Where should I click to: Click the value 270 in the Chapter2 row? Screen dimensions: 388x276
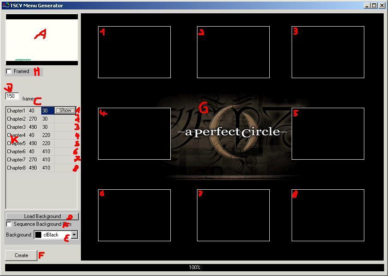click(34, 119)
